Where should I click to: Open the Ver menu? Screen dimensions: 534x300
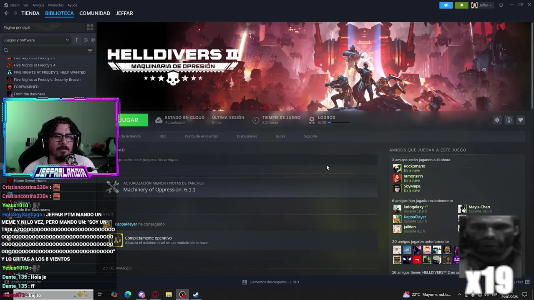(x=26, y=5)
